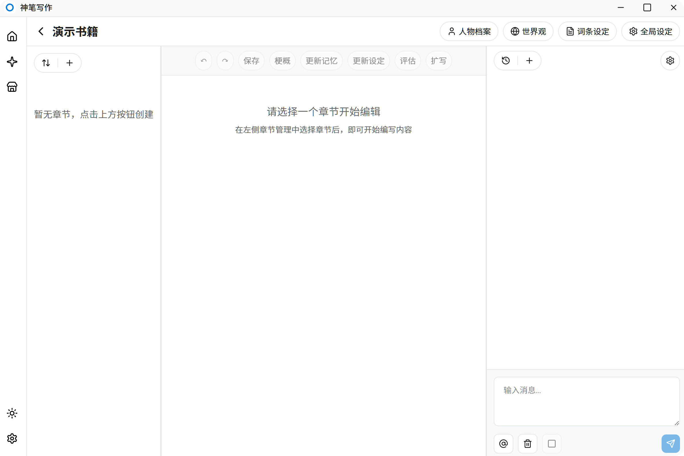The height and width of the screenshot is (456, 684).
Task: Click the @ mention icon below message box
Action: point(504,443)
